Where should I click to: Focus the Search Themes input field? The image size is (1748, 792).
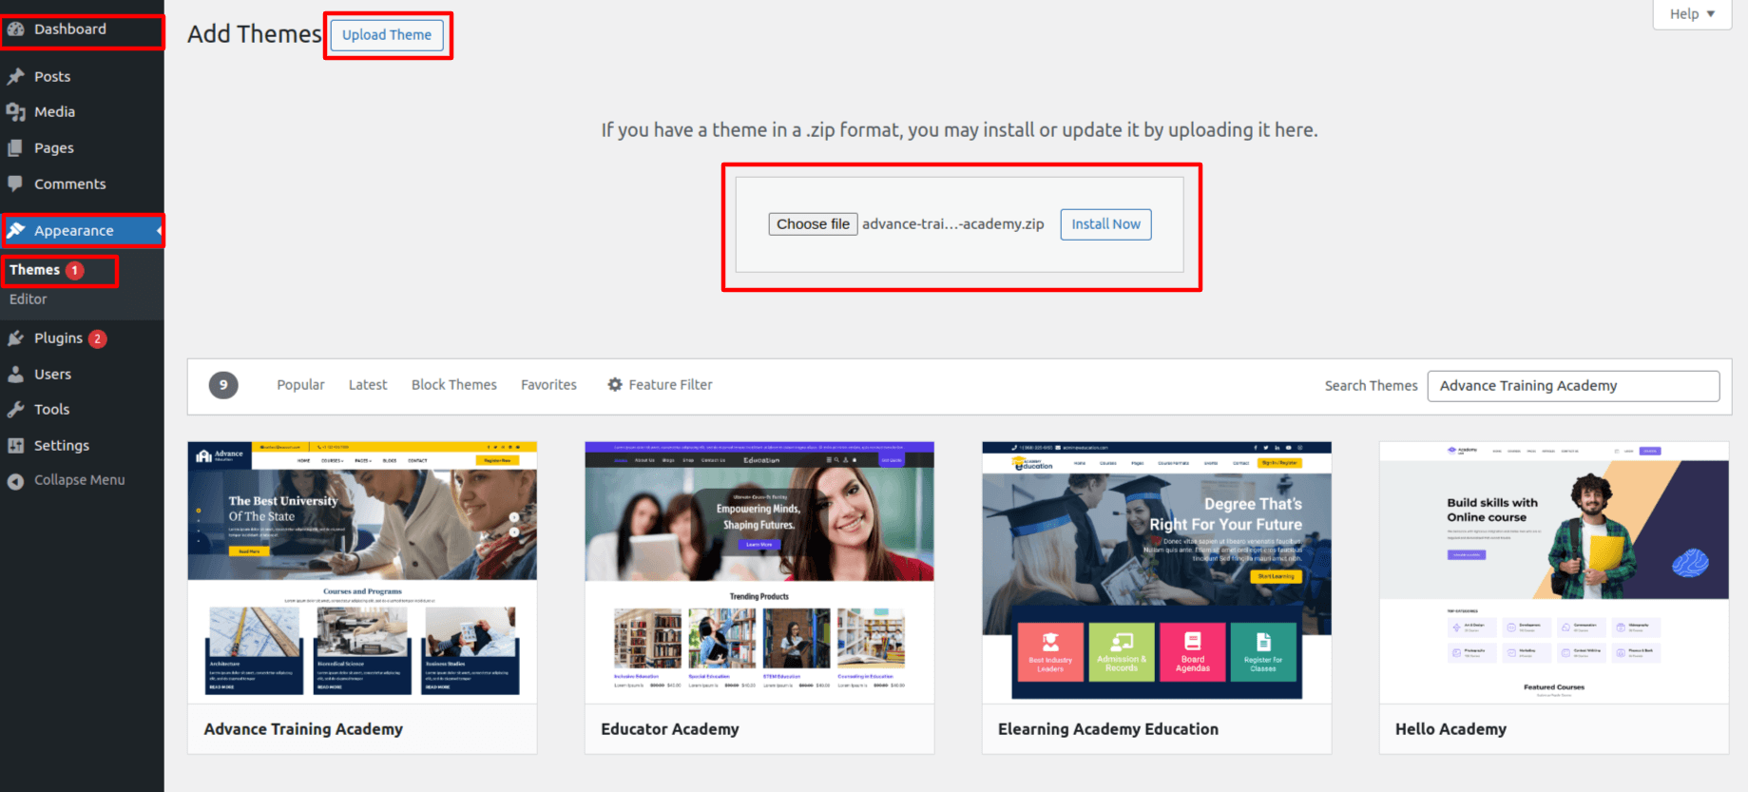pyautogui.click(x=1573, y=386)
